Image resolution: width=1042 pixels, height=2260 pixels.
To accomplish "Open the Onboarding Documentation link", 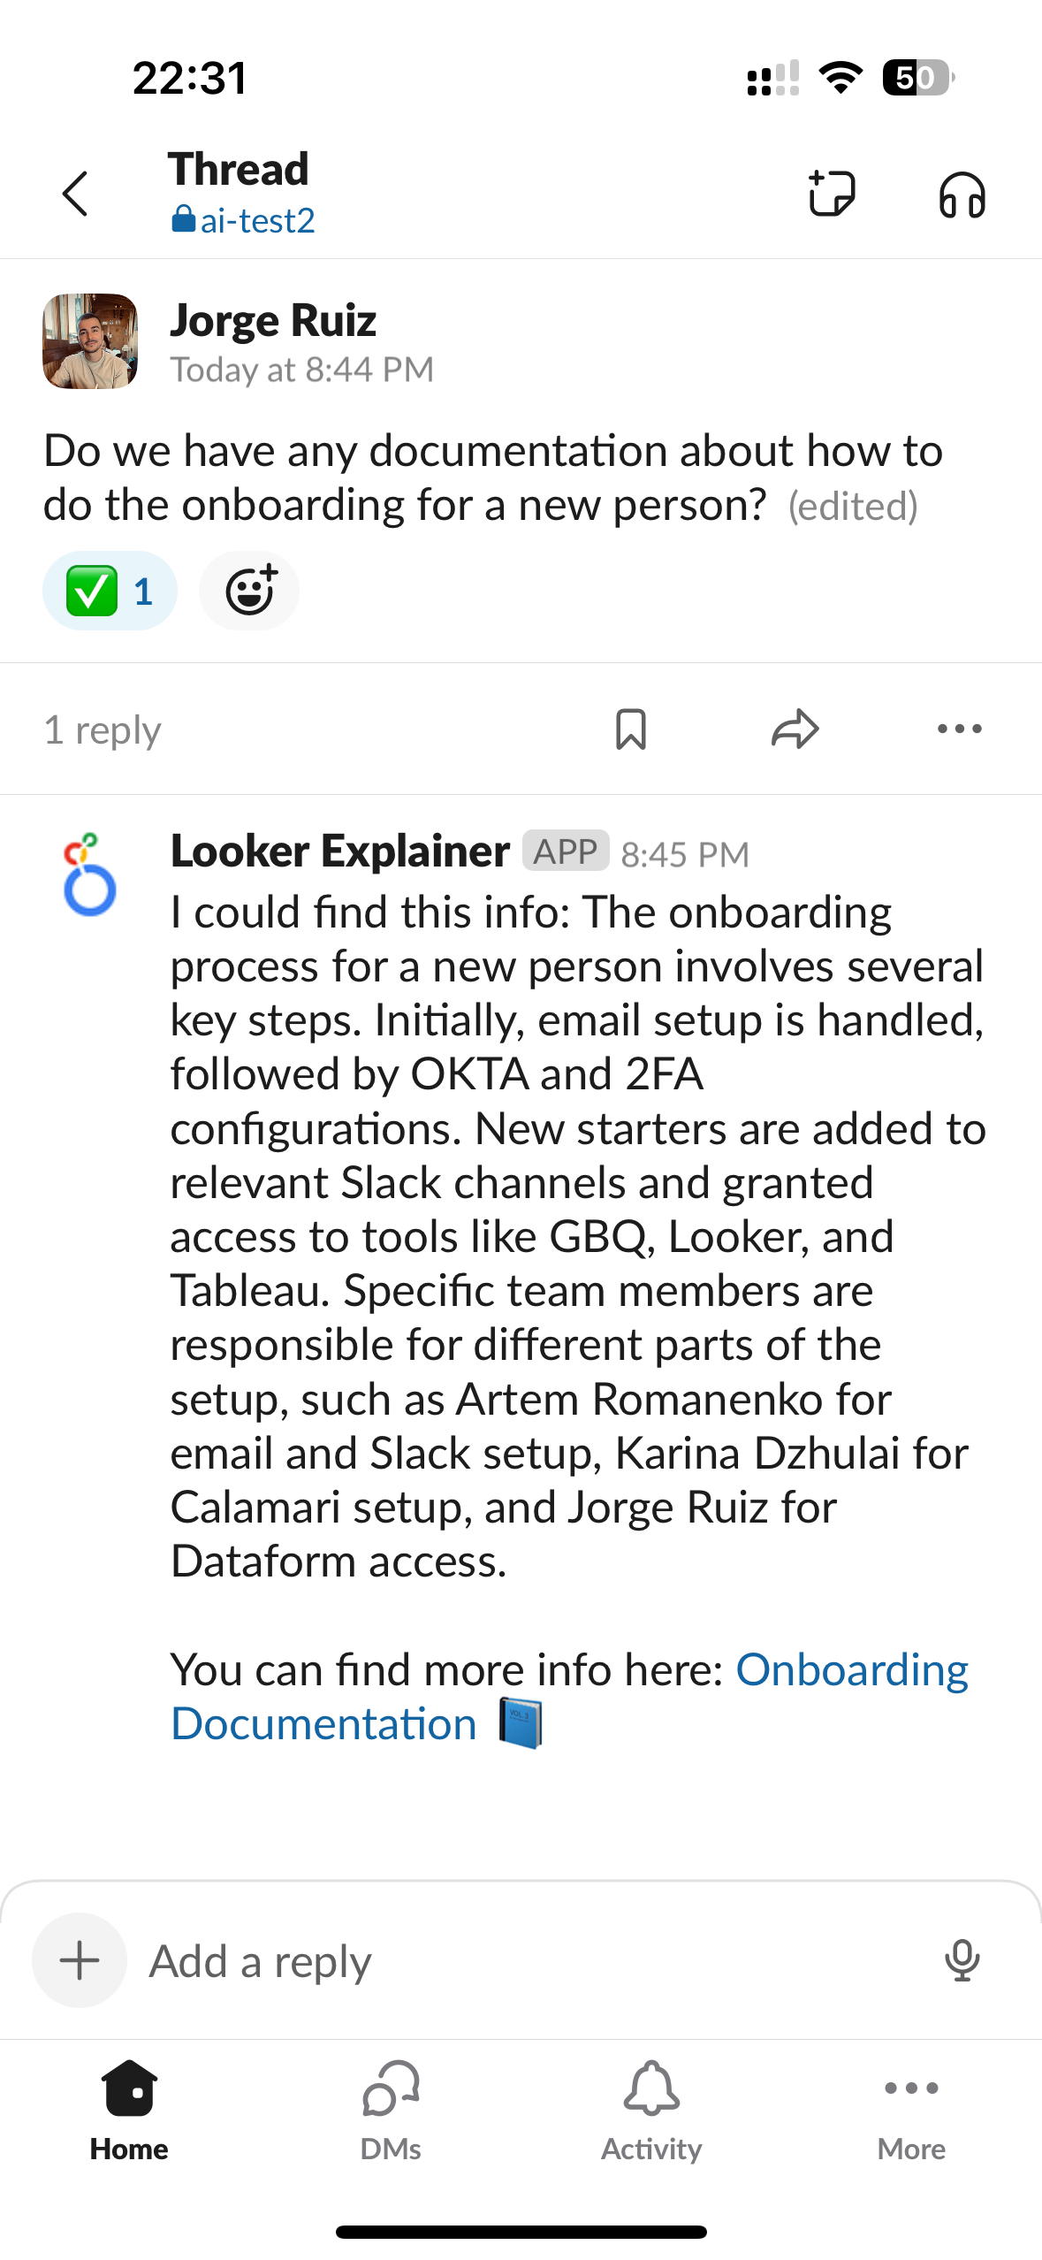I will 569,1697.
